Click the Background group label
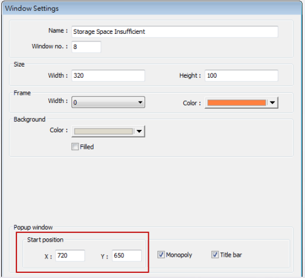This screenshot has height=278, width=305. coord(29,119)
